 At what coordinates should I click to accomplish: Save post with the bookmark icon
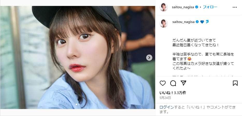[x=235, y=83]
